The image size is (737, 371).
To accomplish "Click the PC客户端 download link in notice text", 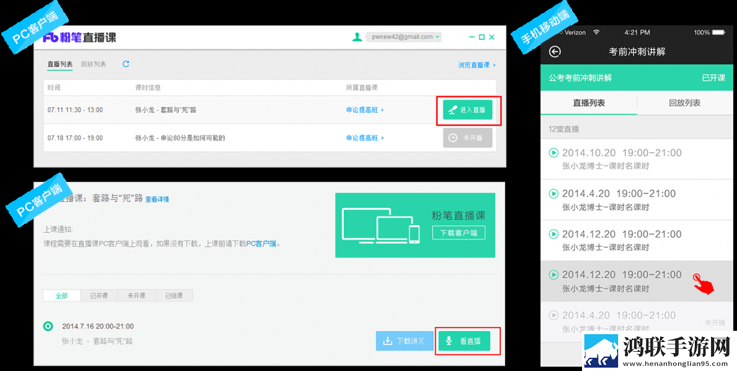I will coord(262,244).
